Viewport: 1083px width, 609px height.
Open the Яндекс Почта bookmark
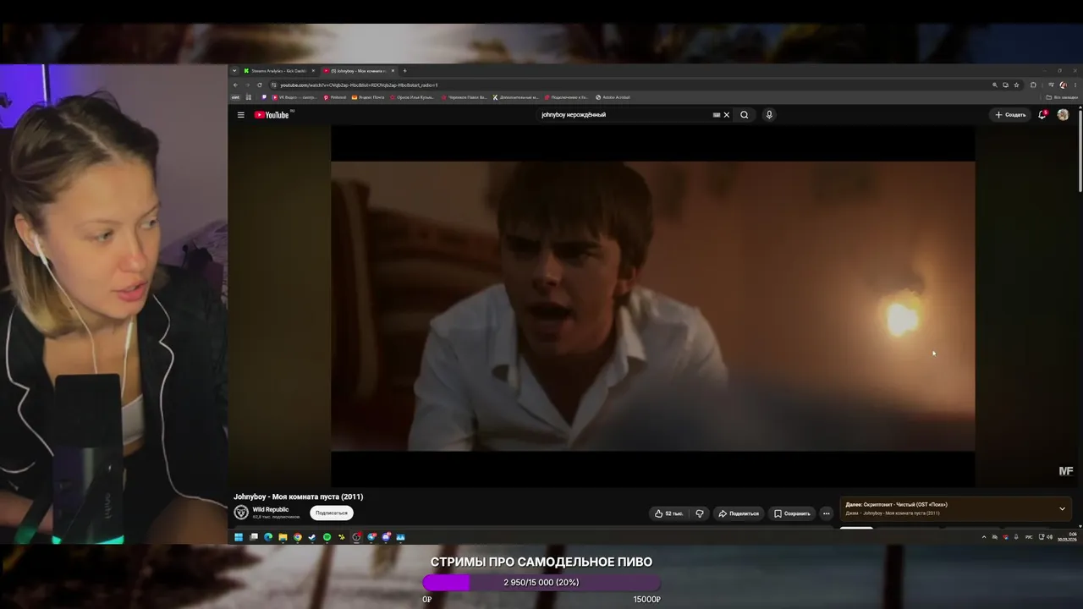pos(368,97)
